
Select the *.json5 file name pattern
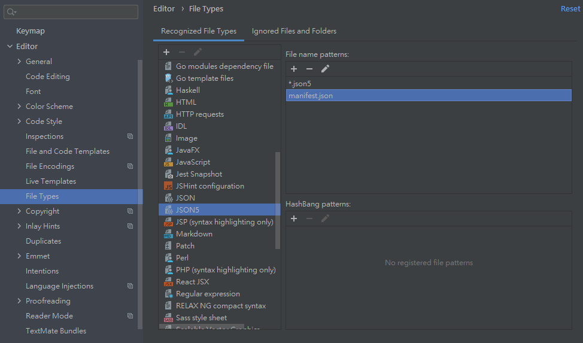click(300, 84)
